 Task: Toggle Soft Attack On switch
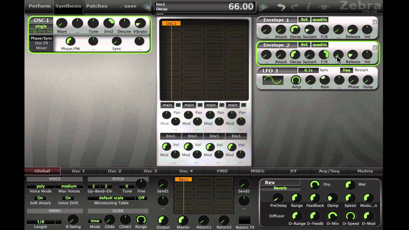pyautogui.click(x=40, y=198)
